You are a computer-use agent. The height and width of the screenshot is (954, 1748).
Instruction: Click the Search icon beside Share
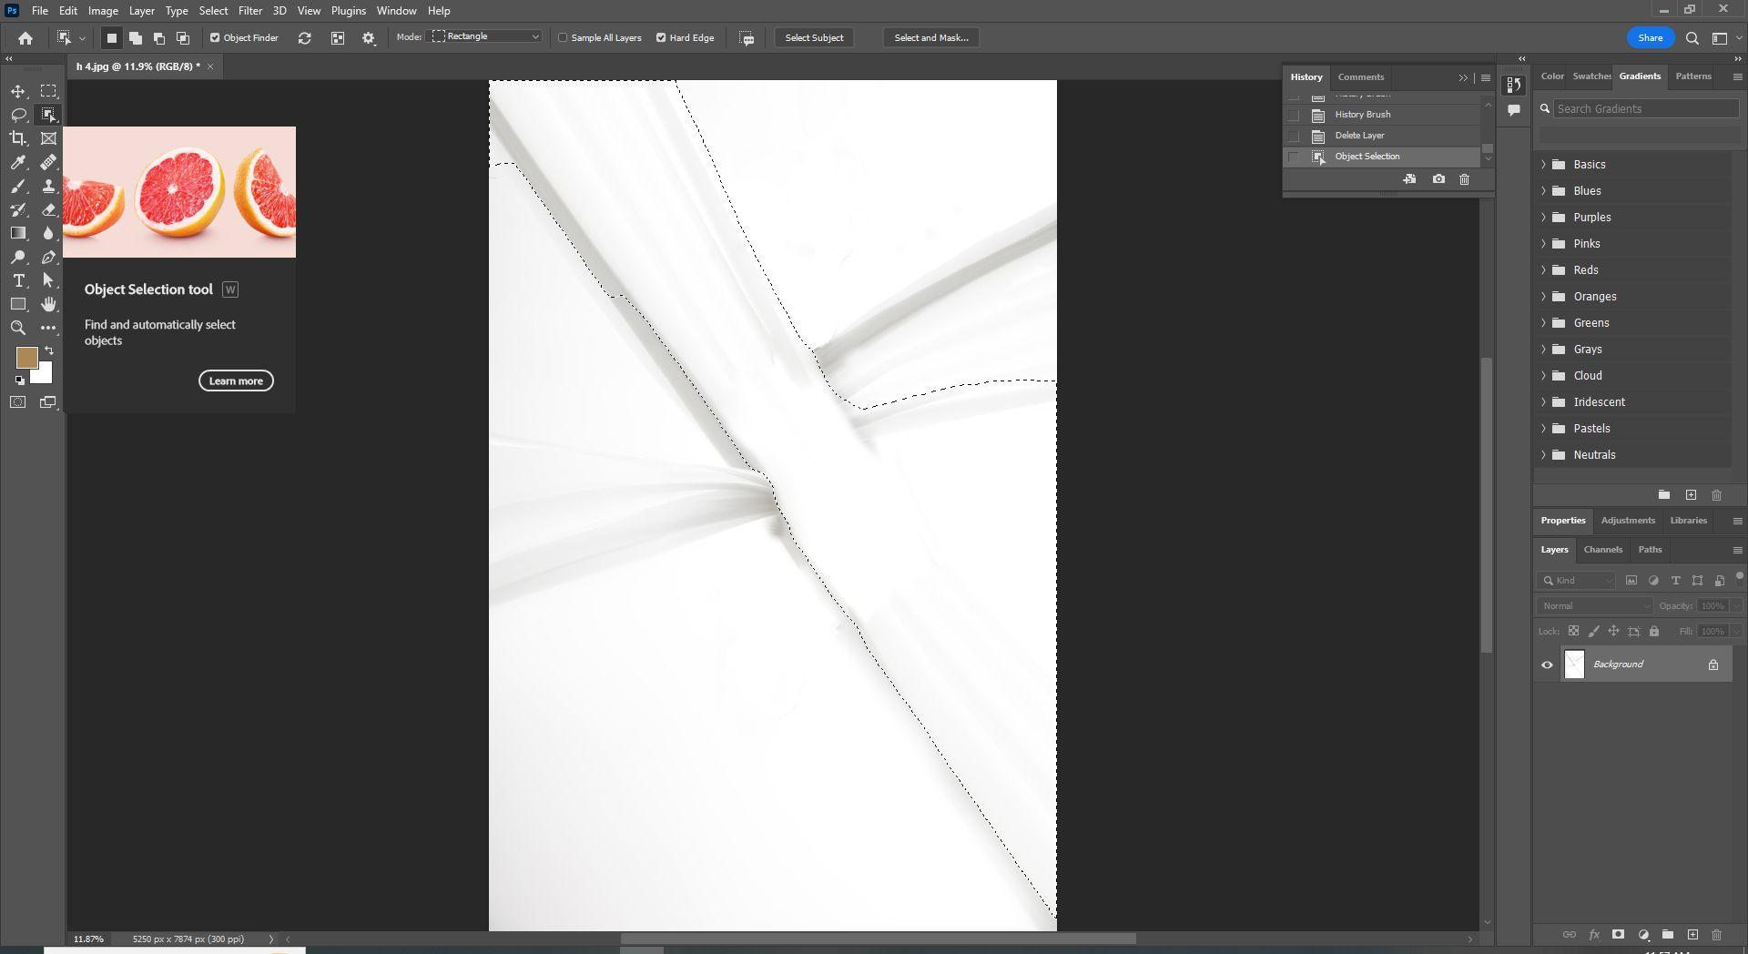point(1692,38)
